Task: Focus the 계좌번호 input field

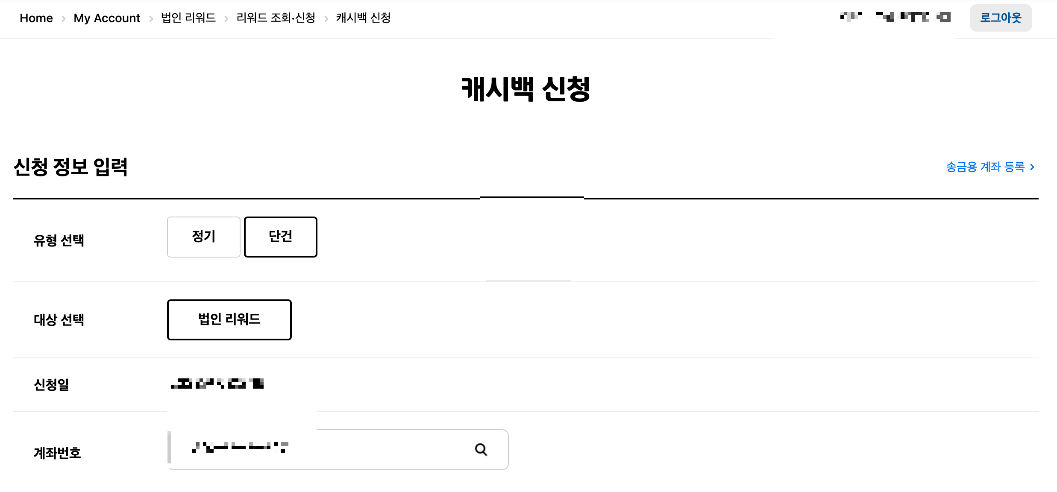Action: 338,450
